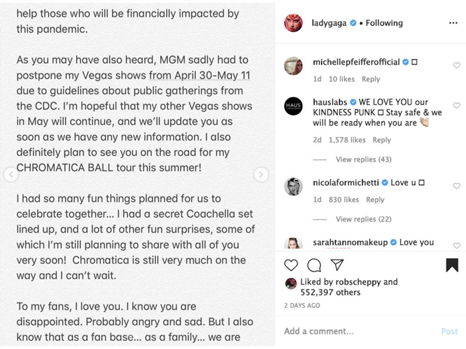This screenshot has width=466, height=349.
Task: Like the hauslabs comment heart
Action: 457,106
